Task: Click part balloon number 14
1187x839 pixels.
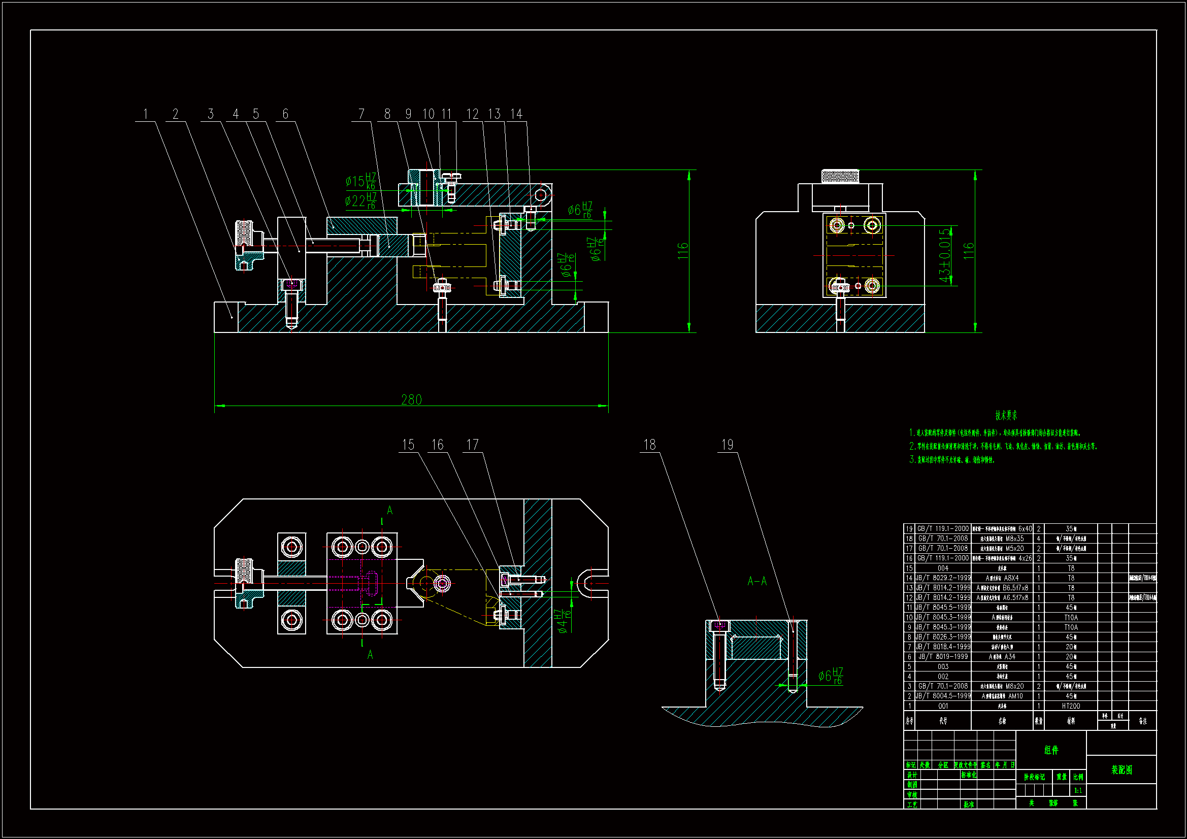Action: [x=516, y=114]
